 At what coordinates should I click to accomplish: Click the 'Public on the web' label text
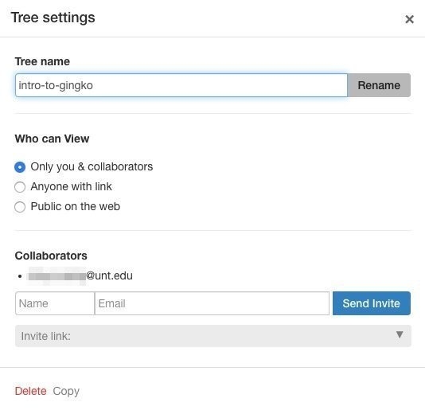tap(75, 206)
